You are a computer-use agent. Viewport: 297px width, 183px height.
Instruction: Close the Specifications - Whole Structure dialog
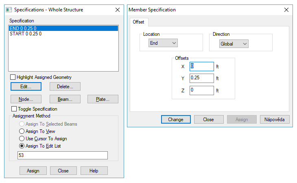[118, 9]
